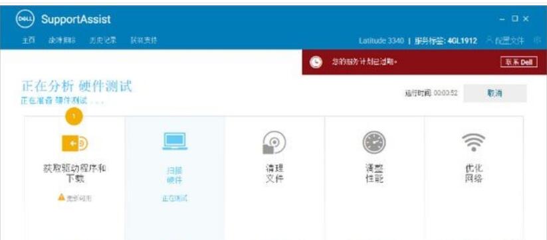The height and width of the screenshot is (240, 547).
Task: Click the clock icon in the red banner
Action: pos(316,62)
